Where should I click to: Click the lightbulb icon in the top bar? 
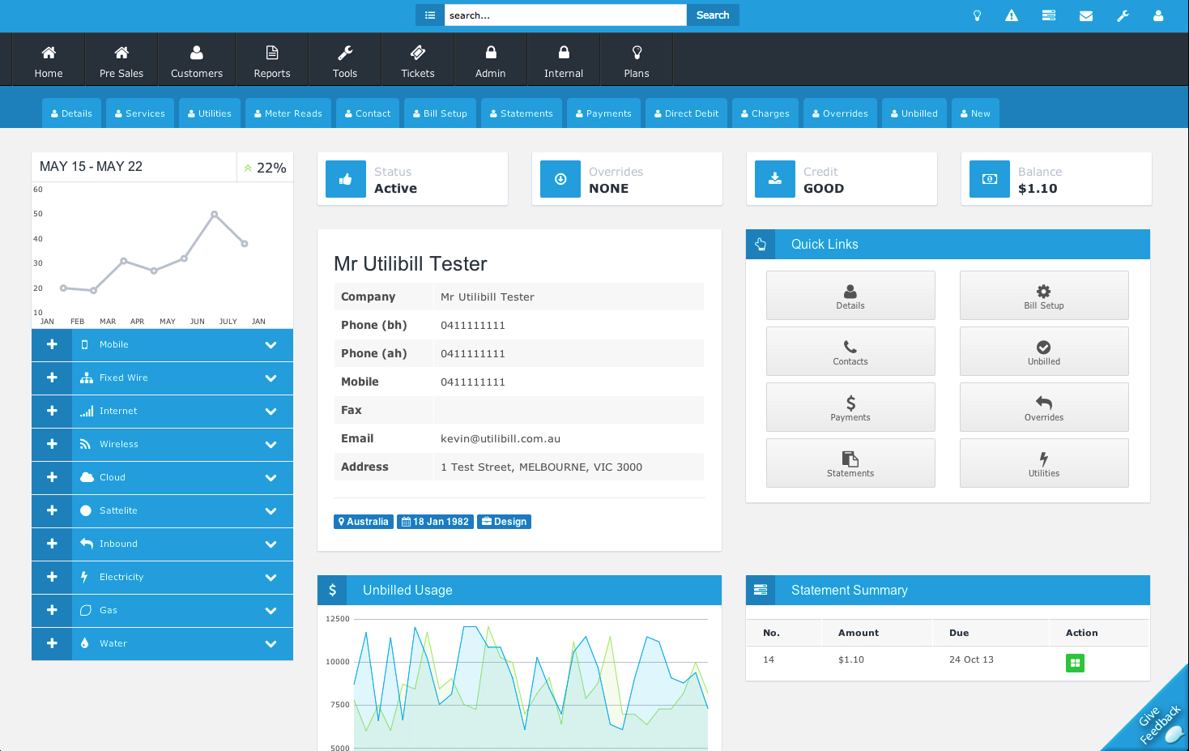tap(977, 15)
